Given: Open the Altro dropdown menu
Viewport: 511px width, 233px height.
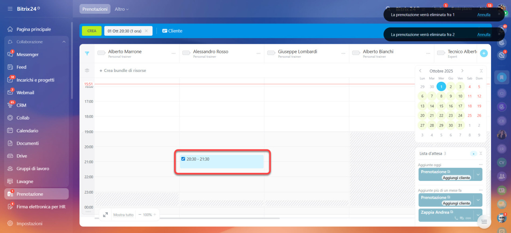Looking at the screenshot, I should click(121, 9).
